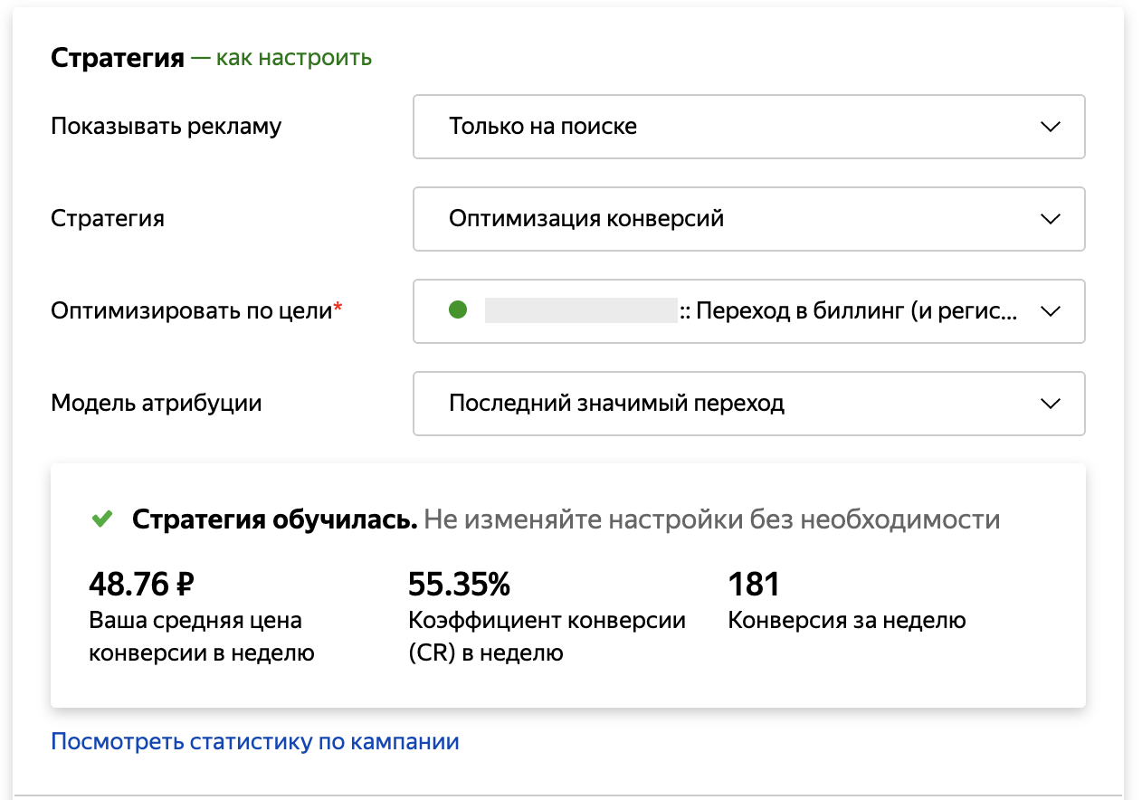1142x800 pixels.
Task: Click the 'Показывать рекламу' field label
Action: [166, 126]
